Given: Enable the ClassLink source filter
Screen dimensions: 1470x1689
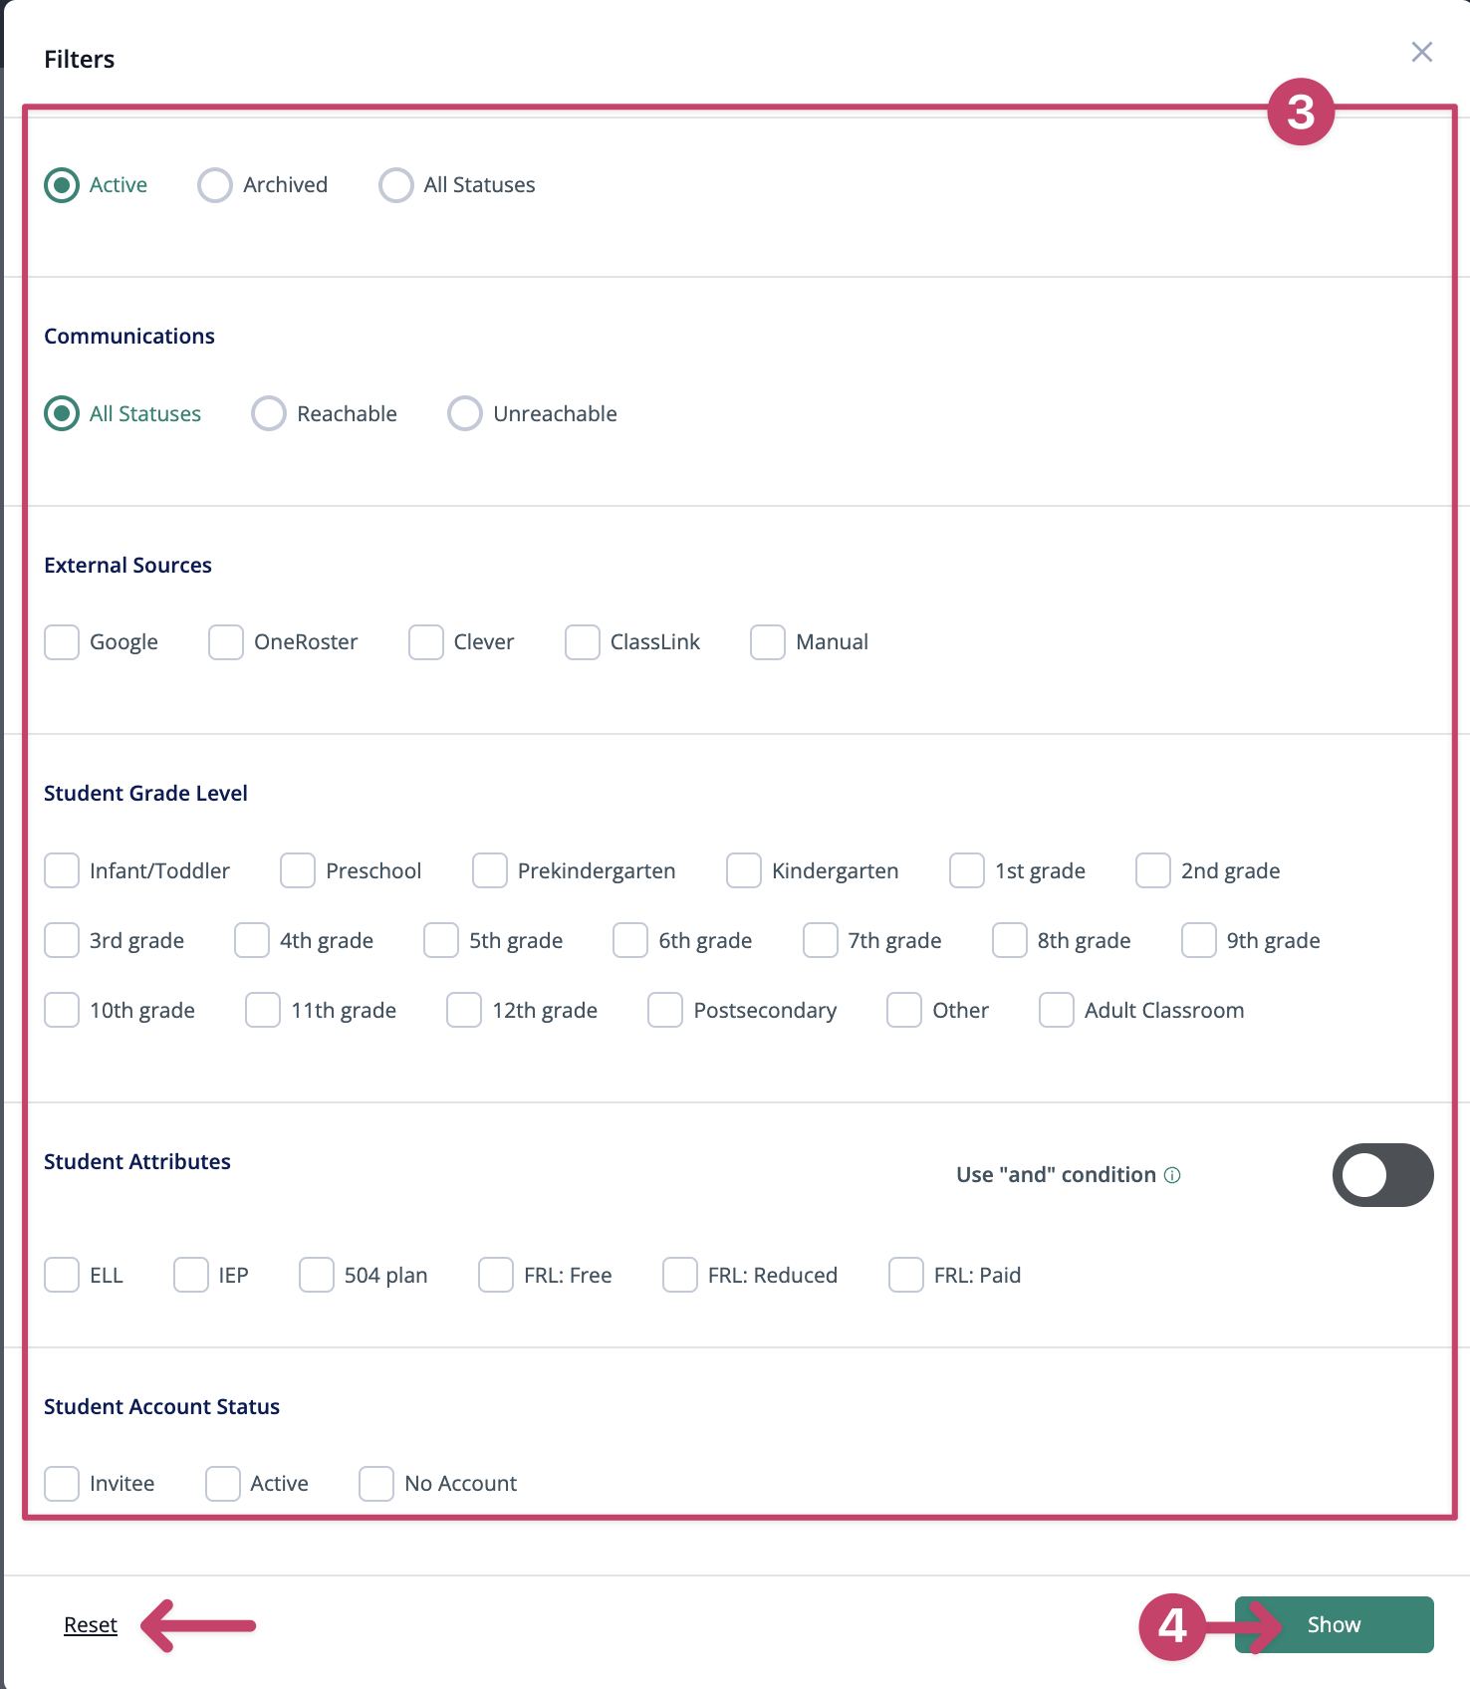Looking at the screenshot, I should 582,642.
